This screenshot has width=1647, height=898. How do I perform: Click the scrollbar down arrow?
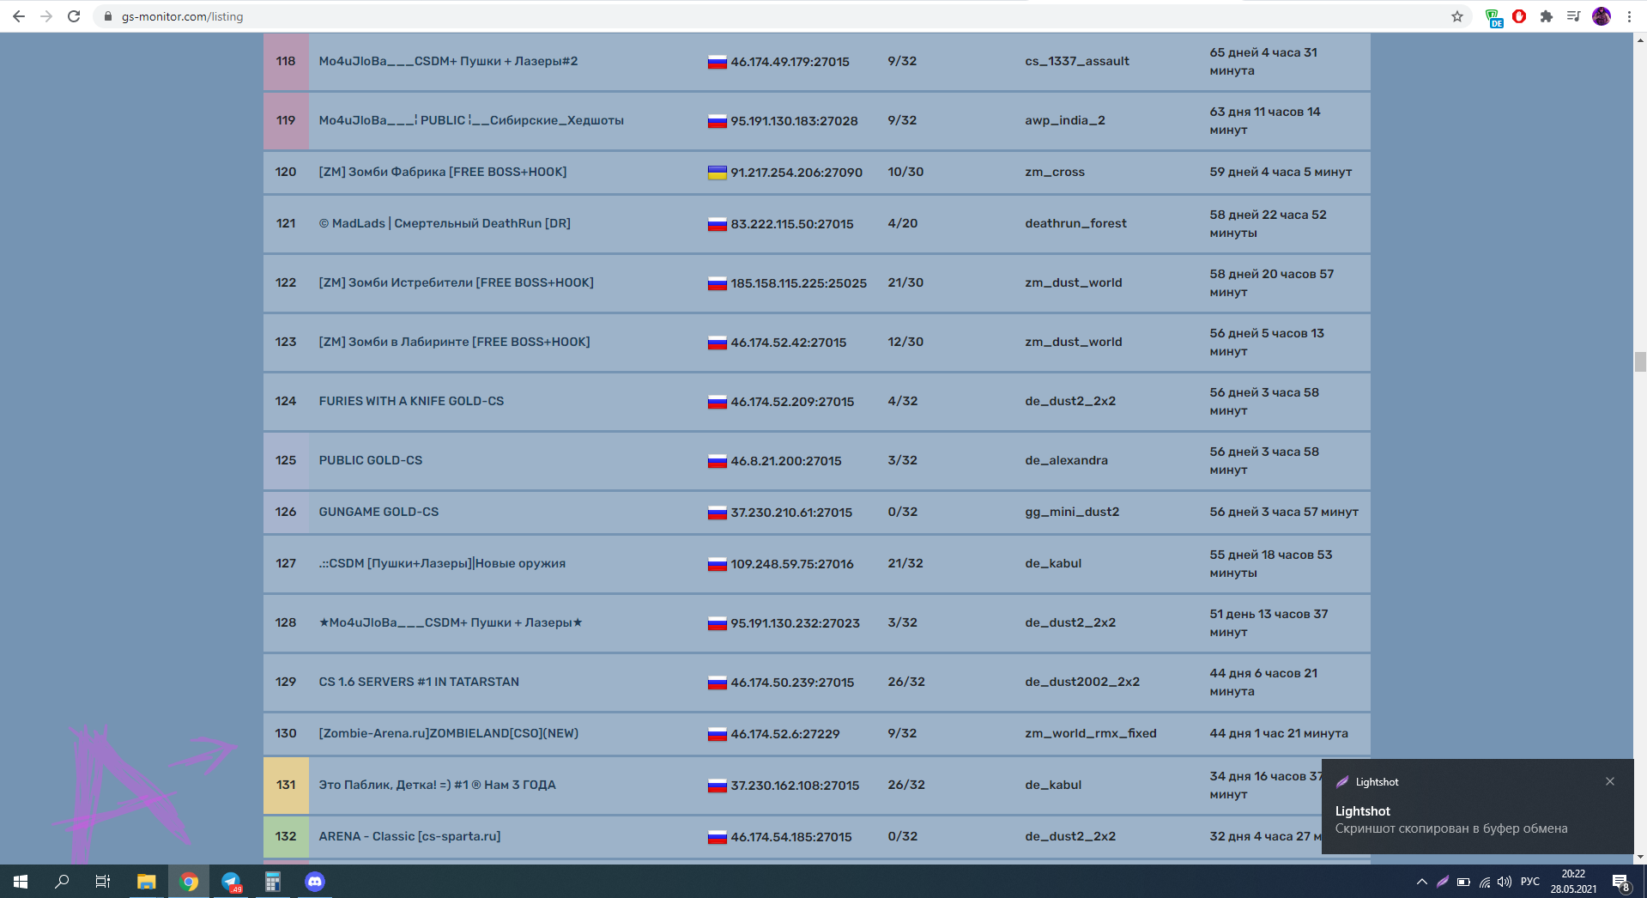point(1640,857)
